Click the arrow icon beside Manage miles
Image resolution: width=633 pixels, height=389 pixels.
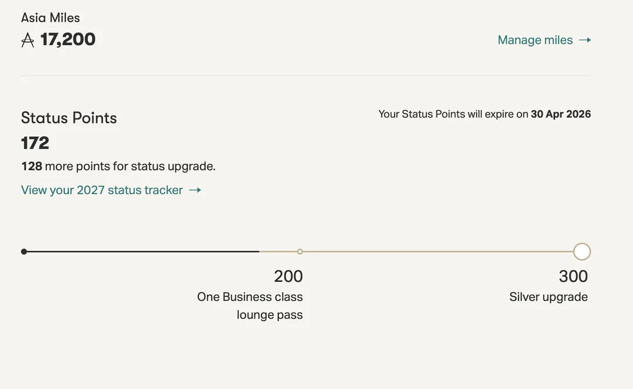click(585, 40)
